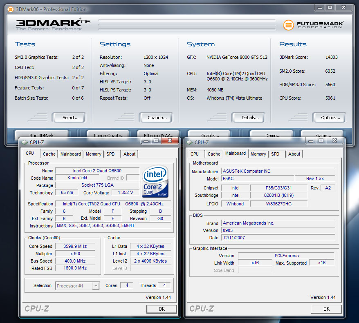Switch to Memory tab in right CPU-Z window
The image size is (359, 323).
click(258, 154)
